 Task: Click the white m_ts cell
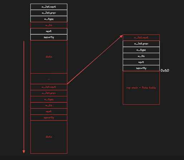coord(141,56)
